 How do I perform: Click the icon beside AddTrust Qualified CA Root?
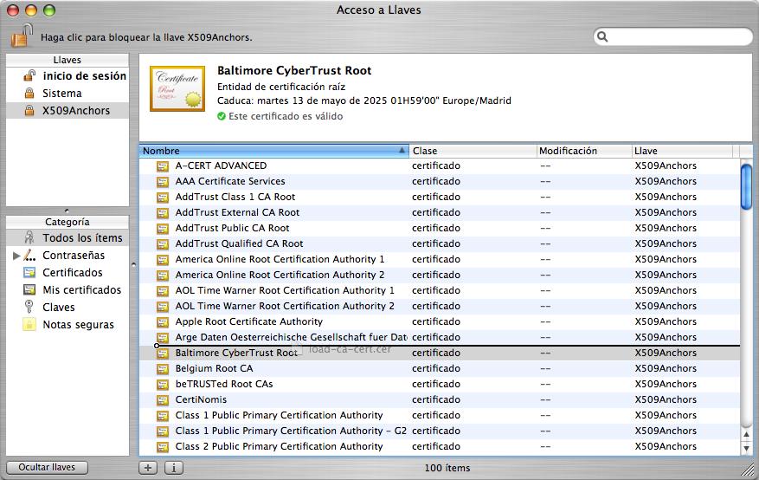coord(163,243)
